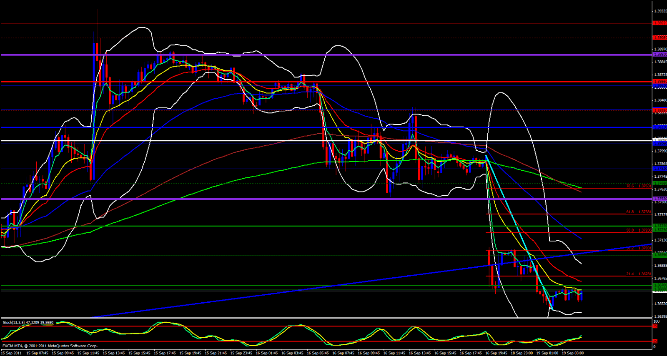Select the purple 1.38920 price axis label
Image resolution: width=667 pixels, height=356 pixels.
tap(659, 55)
